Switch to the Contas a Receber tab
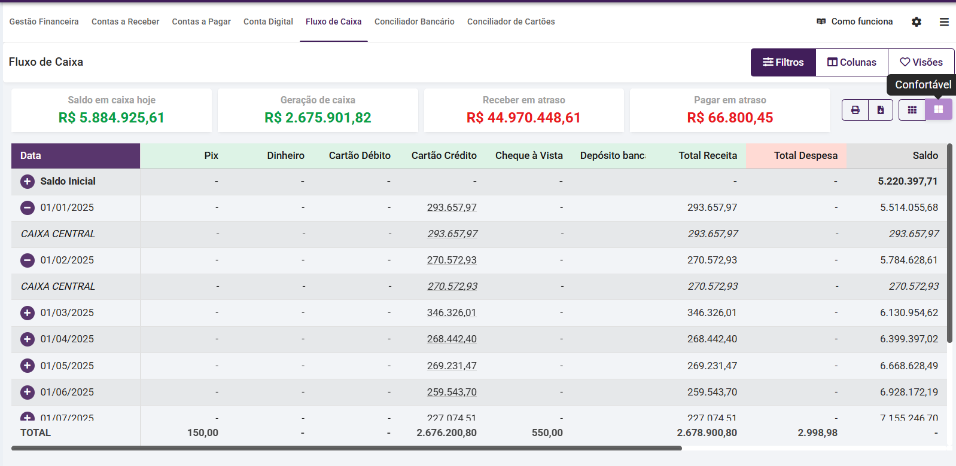The image size is (956, 466). (x=126, y=22)
